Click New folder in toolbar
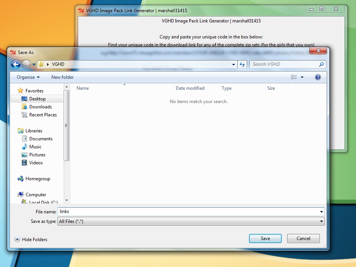Viewport: 356px width, 267px height. pos(62,77)
